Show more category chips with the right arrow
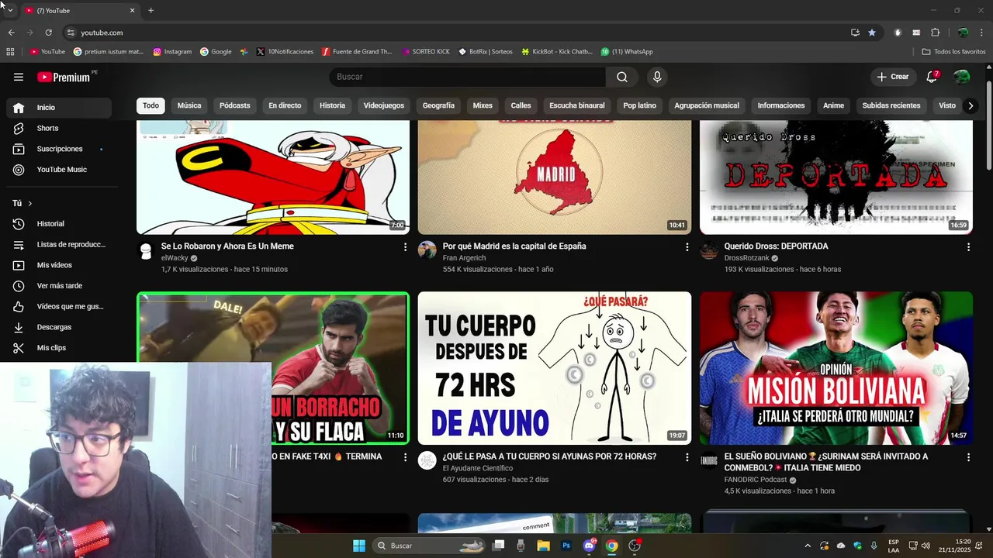The height and width of the screenshot is (558, 993). [971, 106]
